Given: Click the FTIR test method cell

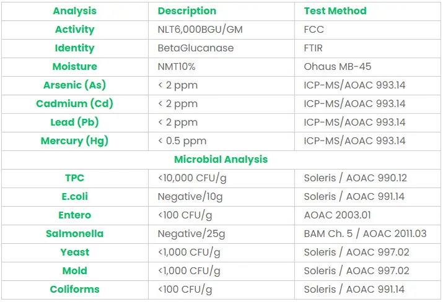Looking at the screenshot, I should [x=314, y=48].
